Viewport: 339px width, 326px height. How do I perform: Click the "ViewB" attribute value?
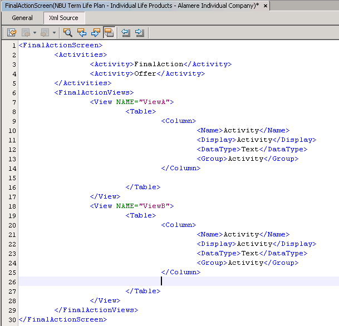(154, 206)
